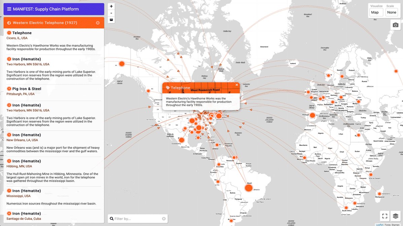Select node 1 Telephone in list
403x226 pixels.
click(x=22, y=33)
